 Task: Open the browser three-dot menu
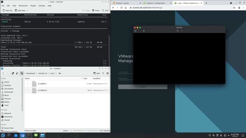[x=244, y=8]
